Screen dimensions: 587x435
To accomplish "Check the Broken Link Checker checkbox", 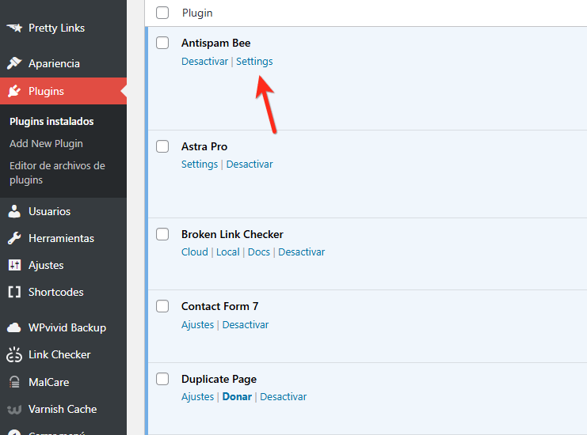I will (162, 234).
